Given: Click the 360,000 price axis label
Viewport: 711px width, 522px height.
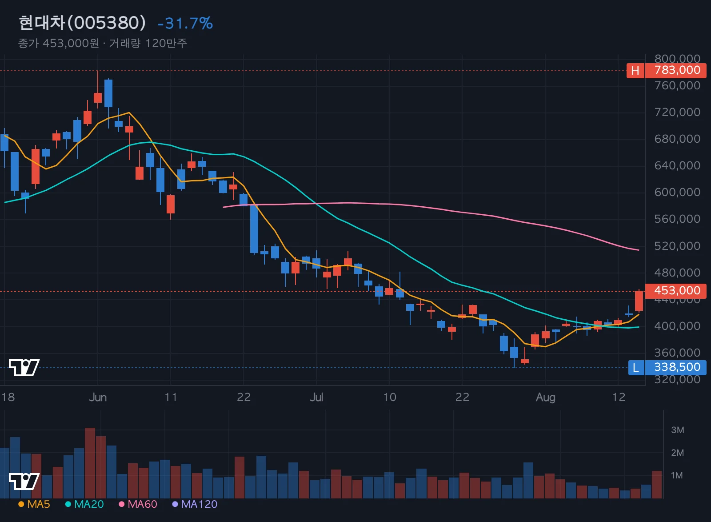Looking at the screenshot, I should tap(677, 353).
